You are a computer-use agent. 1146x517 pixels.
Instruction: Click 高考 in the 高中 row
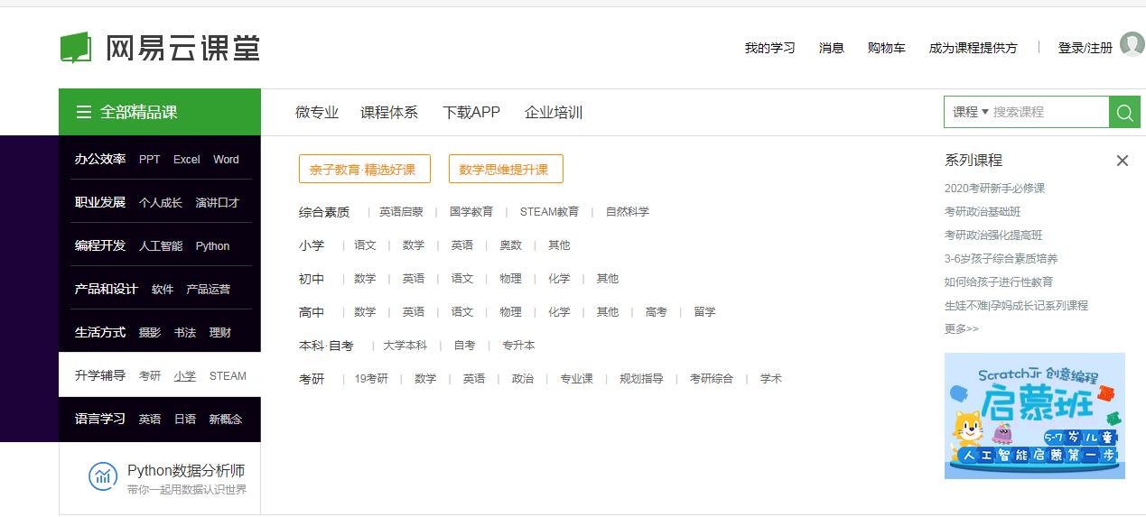[x=657, y=312]
